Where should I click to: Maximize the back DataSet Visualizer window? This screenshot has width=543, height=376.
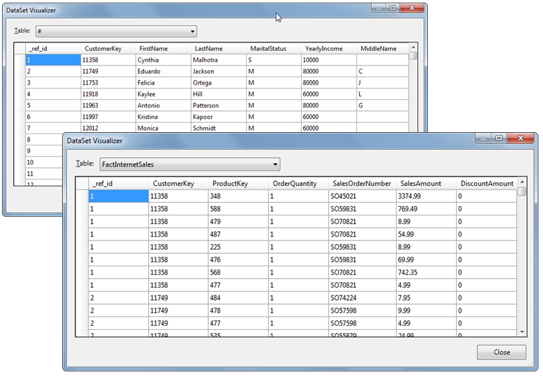tap(392, 9)
